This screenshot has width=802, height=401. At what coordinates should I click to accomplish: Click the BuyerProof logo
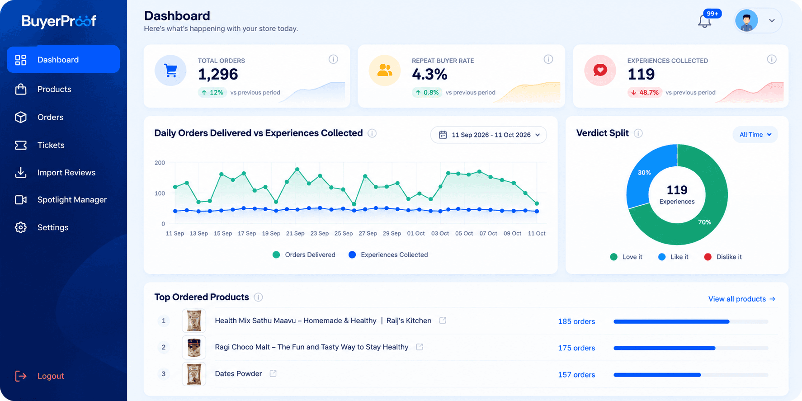[x=59, y=21]
